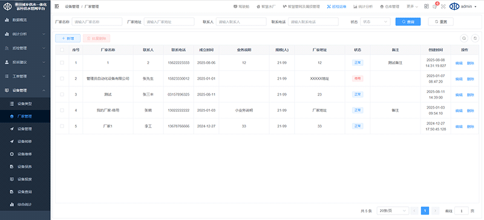Click round search toggle icon above table
Screen dimensions: 484x220
(463, 38)
